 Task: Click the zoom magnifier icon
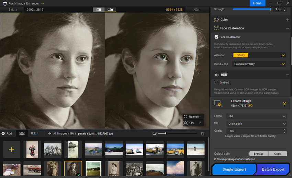(186, 123)
